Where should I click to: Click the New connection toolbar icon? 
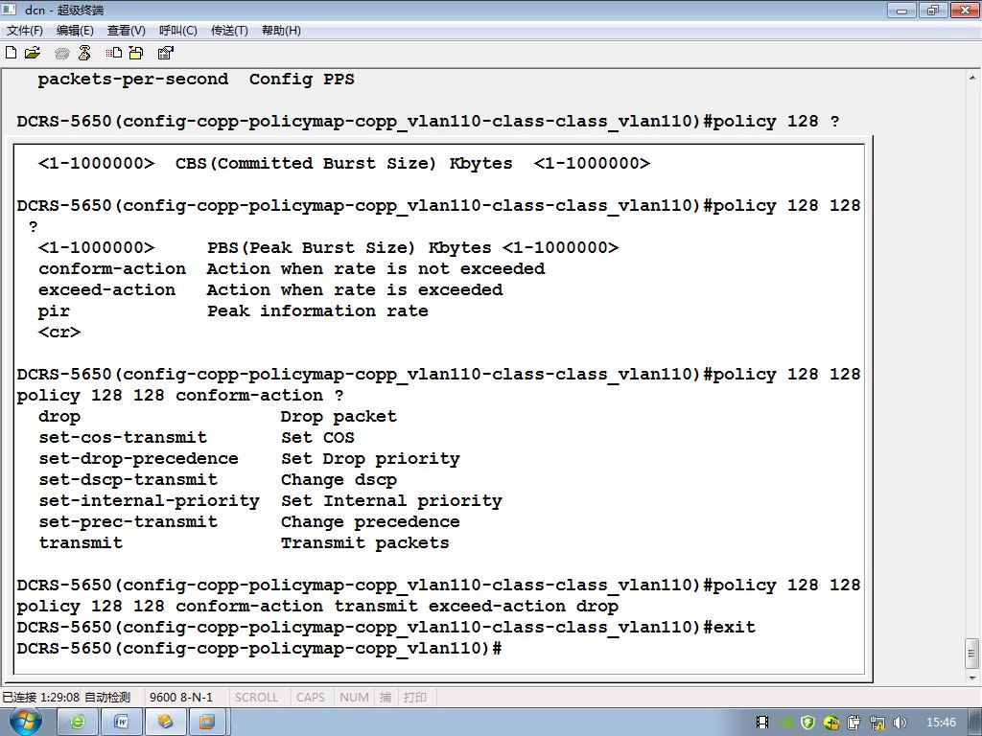11,53
